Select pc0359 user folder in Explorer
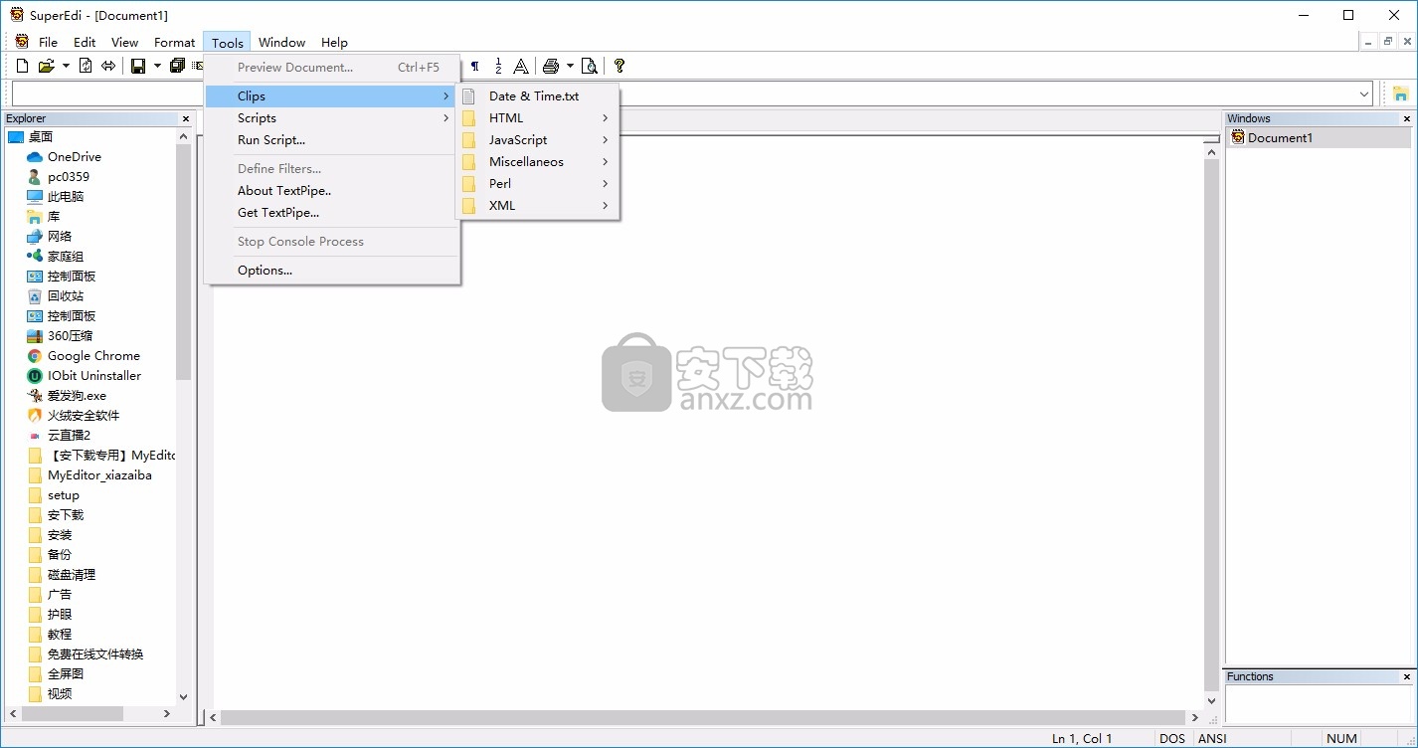1418x748 pixels. pyautogui.click(x=69, y=176)
